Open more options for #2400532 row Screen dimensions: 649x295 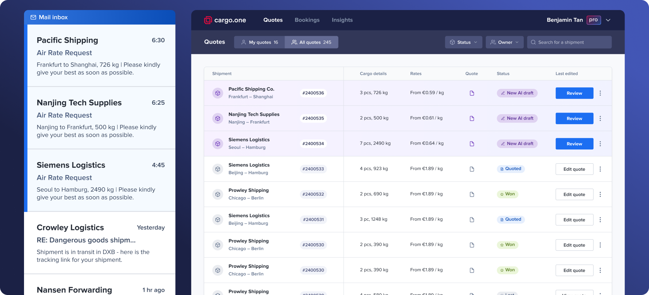600,194
